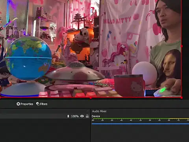Click the 100% battery level text

(75, 116)
